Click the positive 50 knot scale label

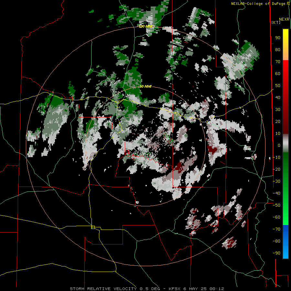278,86
